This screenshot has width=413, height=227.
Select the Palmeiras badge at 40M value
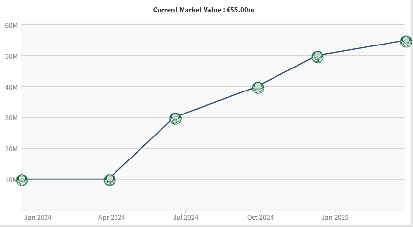258,88
